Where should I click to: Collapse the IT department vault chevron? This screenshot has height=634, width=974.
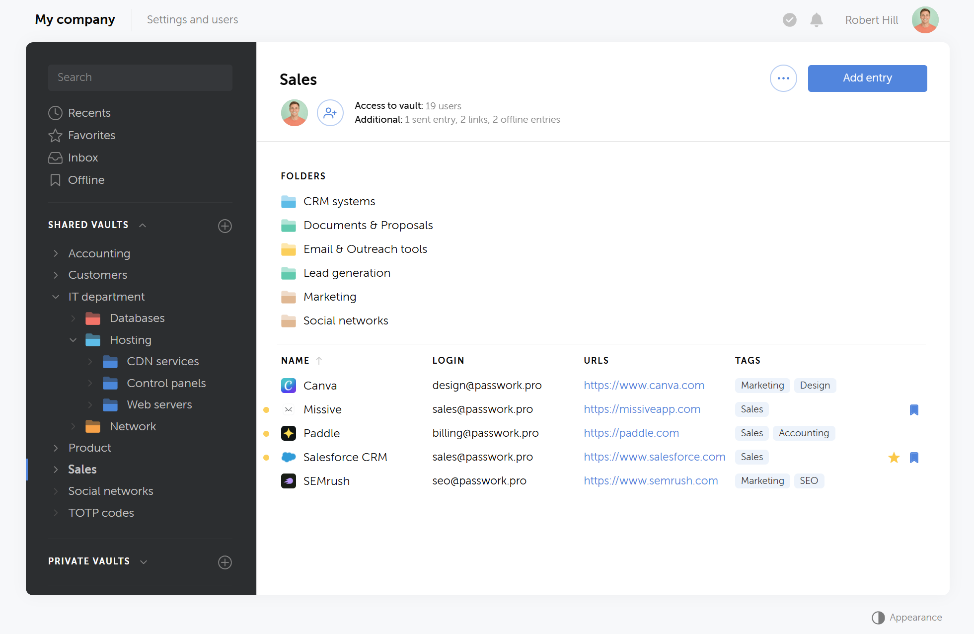56,297
